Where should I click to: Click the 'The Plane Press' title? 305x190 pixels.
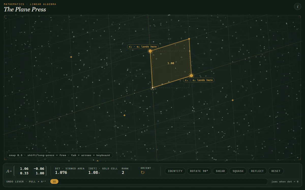pos(25,10)
